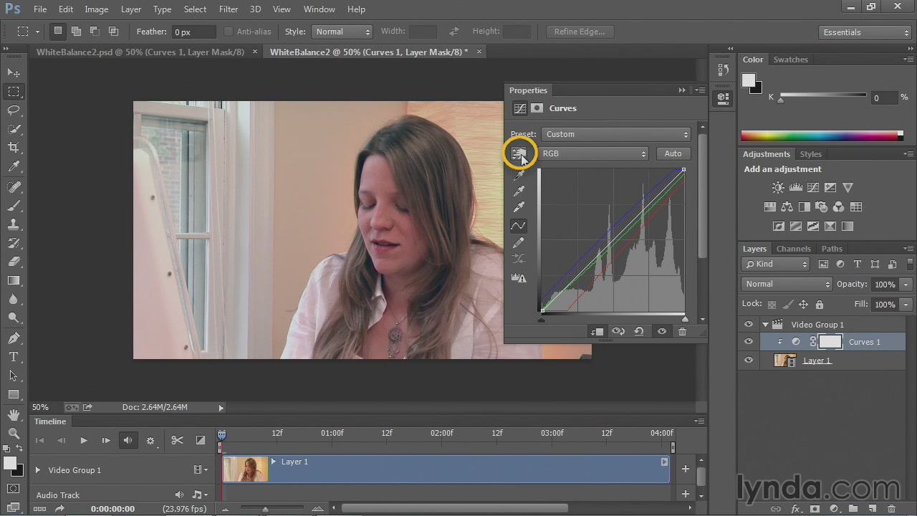This screenshot has width=917, height=516.
Task: Click the Refine Edge button
Action: (579, 32)
